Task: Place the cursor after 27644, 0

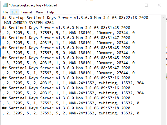Action: click(135, 73)
